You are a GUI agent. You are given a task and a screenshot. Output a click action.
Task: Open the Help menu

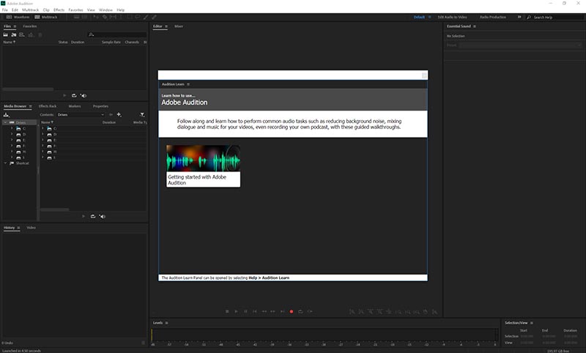pyautogui.click(x=120, y=10)
